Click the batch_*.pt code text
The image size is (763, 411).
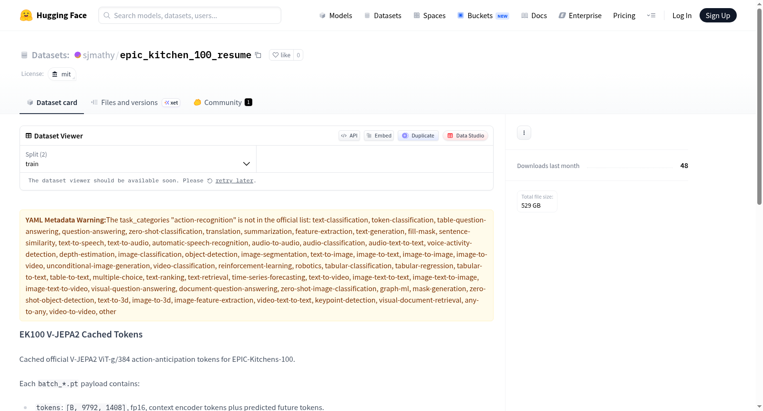(58, 384)
